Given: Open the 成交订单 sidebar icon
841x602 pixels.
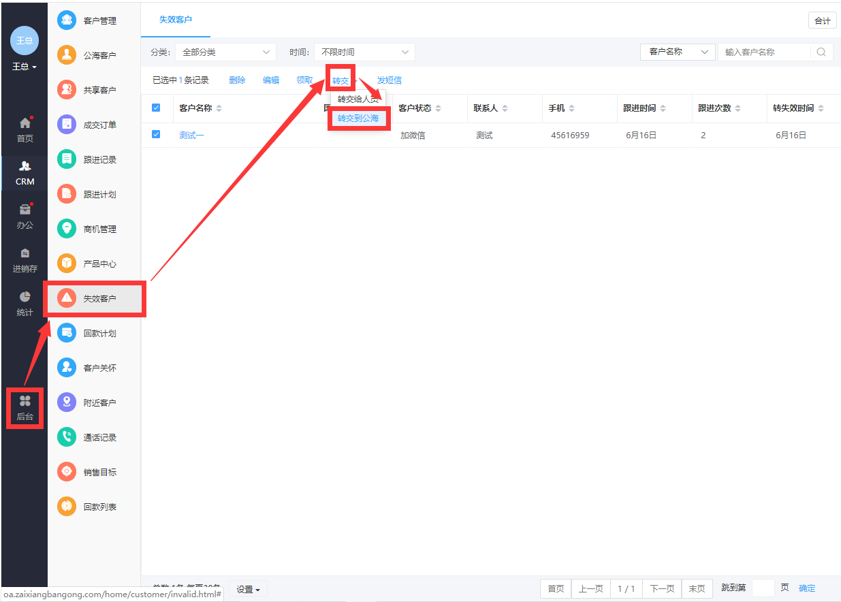Looking at the screenshot, I should point(67,125).
